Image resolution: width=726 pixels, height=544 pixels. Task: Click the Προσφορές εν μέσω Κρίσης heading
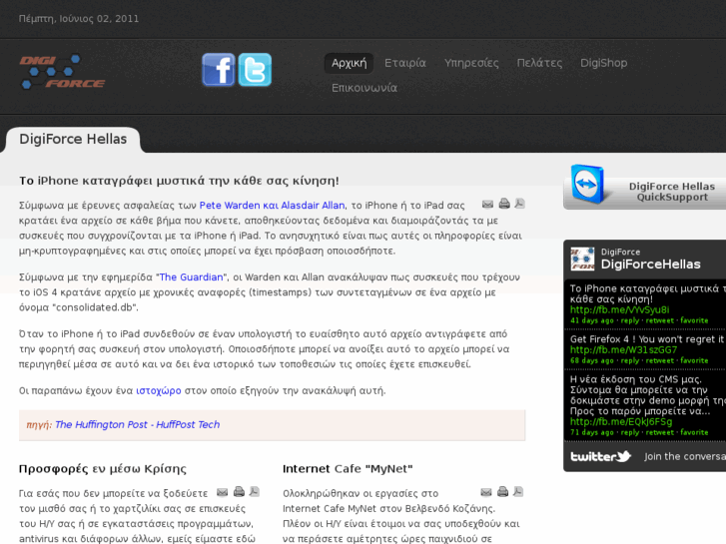tap(102, 469)
